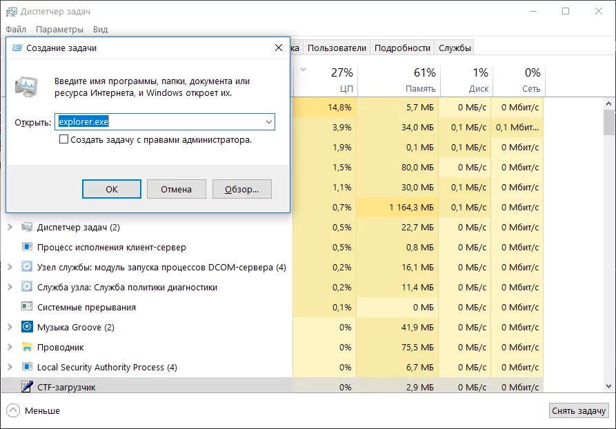Screen dimensions: 616x429
Task: Close the Создание задачи dialog
Action: click(x=279, y=48)
